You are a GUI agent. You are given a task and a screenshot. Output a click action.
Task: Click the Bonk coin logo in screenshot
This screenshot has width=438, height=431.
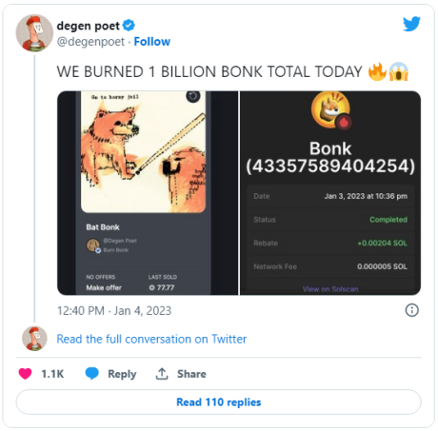330,110
